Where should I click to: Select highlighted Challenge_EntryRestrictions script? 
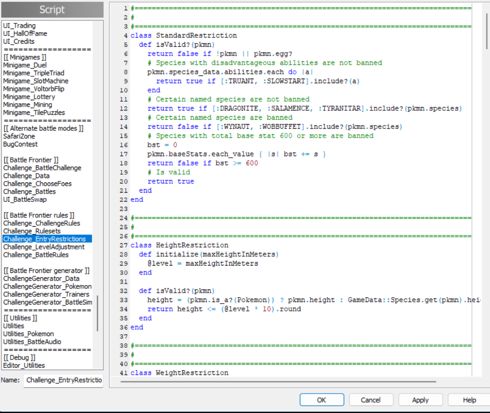47,239
